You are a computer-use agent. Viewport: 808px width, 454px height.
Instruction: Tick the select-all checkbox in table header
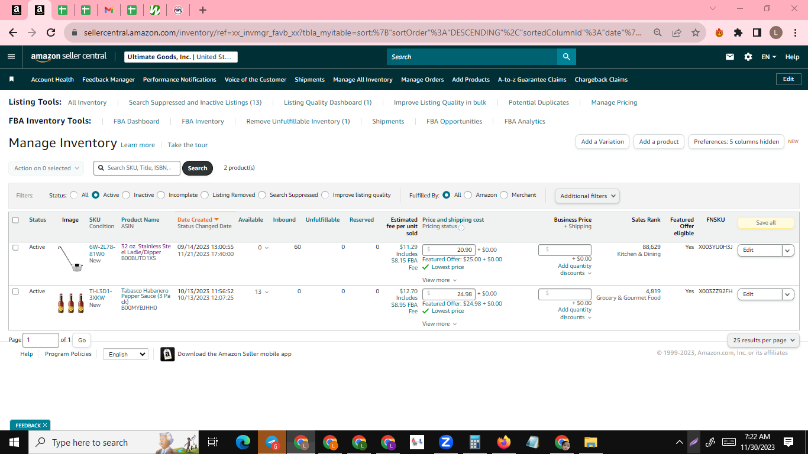(x=15, y=220)
